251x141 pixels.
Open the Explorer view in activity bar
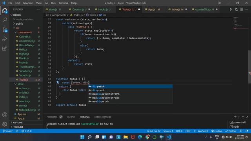coord(5,11)
